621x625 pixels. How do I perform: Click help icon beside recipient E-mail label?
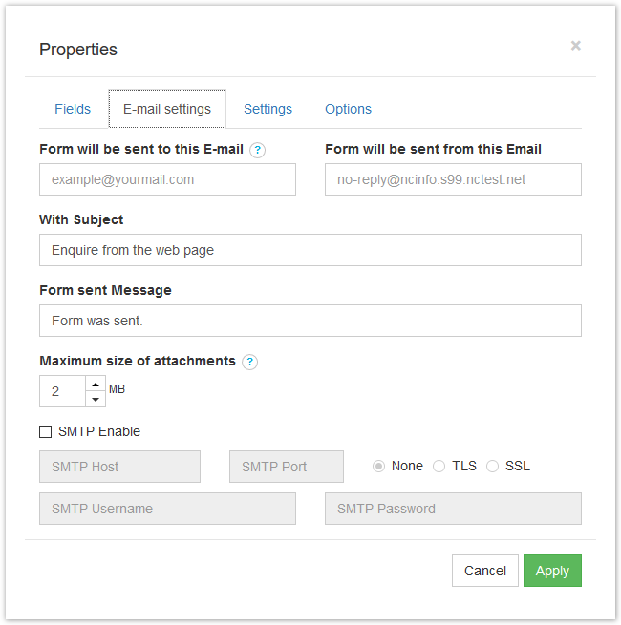(x=257, y=150)
